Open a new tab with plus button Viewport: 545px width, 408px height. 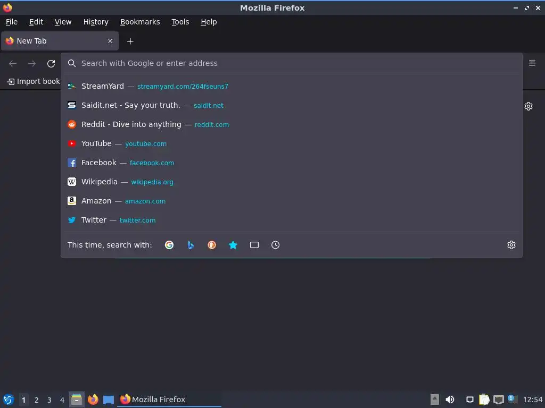click(130, 41)
